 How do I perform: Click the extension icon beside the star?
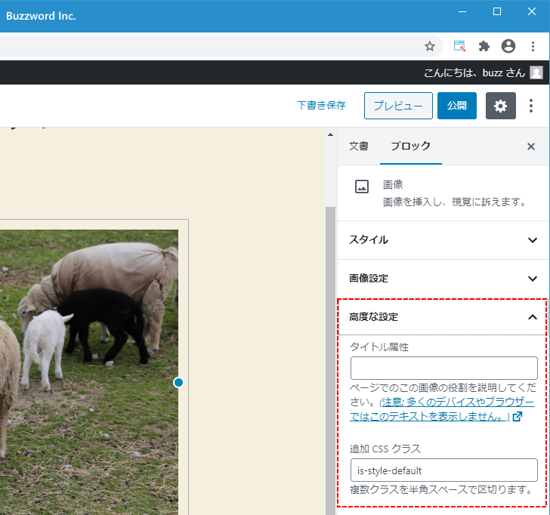(459, 46)
